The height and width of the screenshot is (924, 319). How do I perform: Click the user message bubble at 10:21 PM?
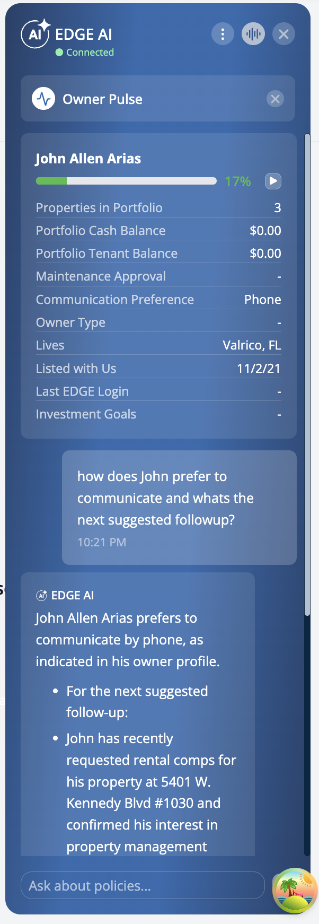click(x=179, y=508)
